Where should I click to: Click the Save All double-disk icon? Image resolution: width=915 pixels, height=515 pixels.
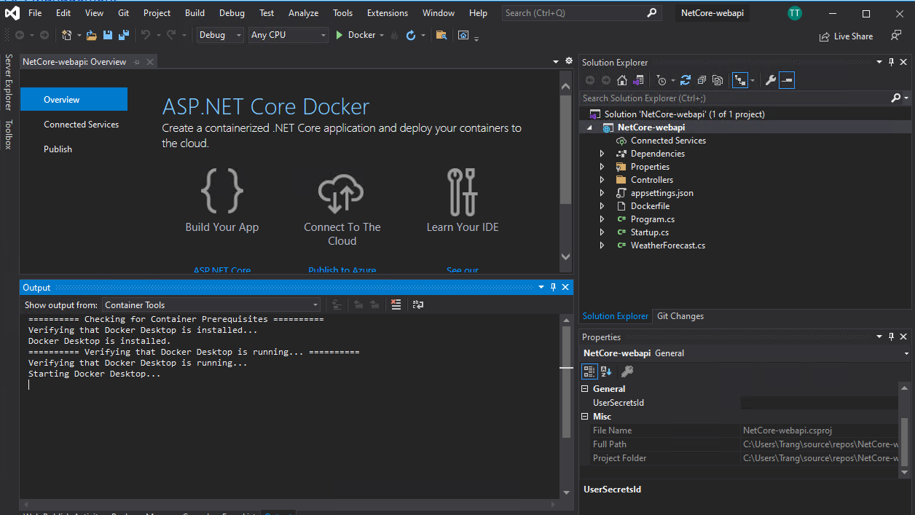(123, 35)
